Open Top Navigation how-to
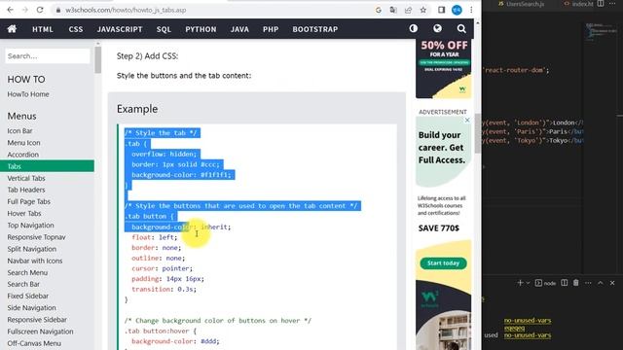 tap(30, 225)
